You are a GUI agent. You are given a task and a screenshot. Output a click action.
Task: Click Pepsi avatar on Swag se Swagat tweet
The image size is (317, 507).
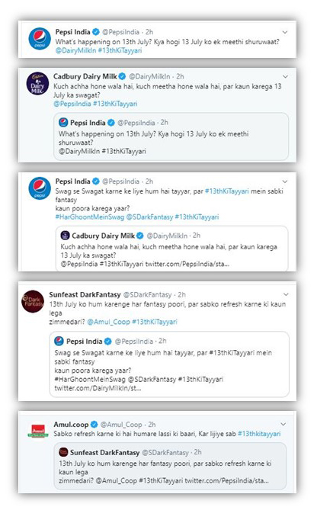tap(40, 188)
